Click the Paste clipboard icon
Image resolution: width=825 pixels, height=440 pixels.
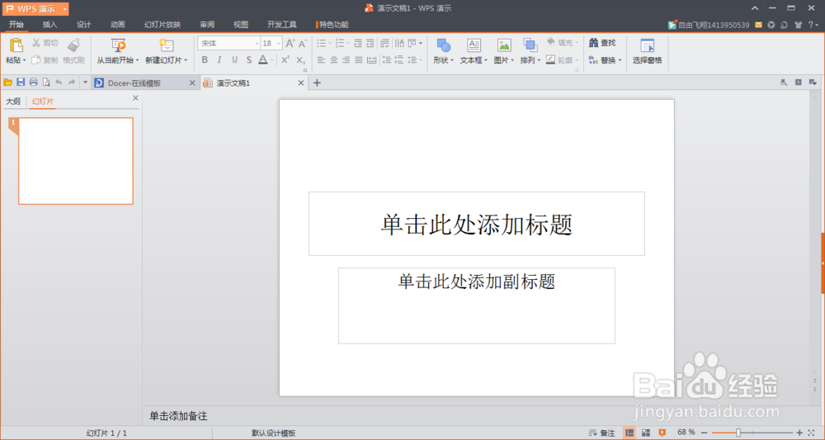click(16, 45)
